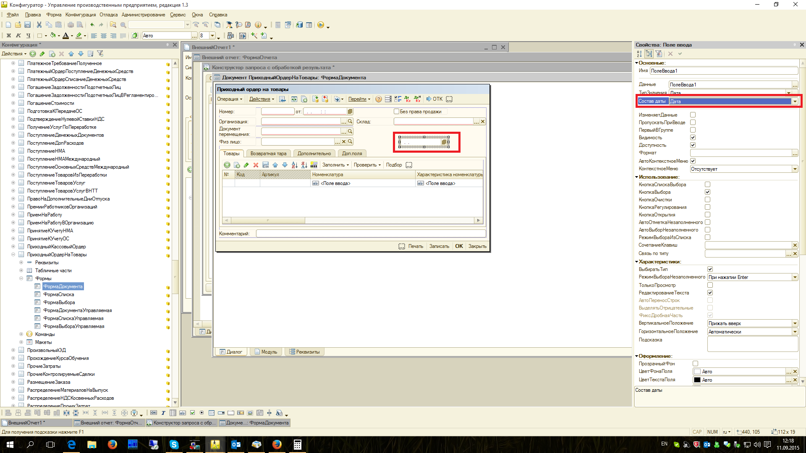806x453 pixels.
Task: Click the Cut scissors icon
Action: 39,25
